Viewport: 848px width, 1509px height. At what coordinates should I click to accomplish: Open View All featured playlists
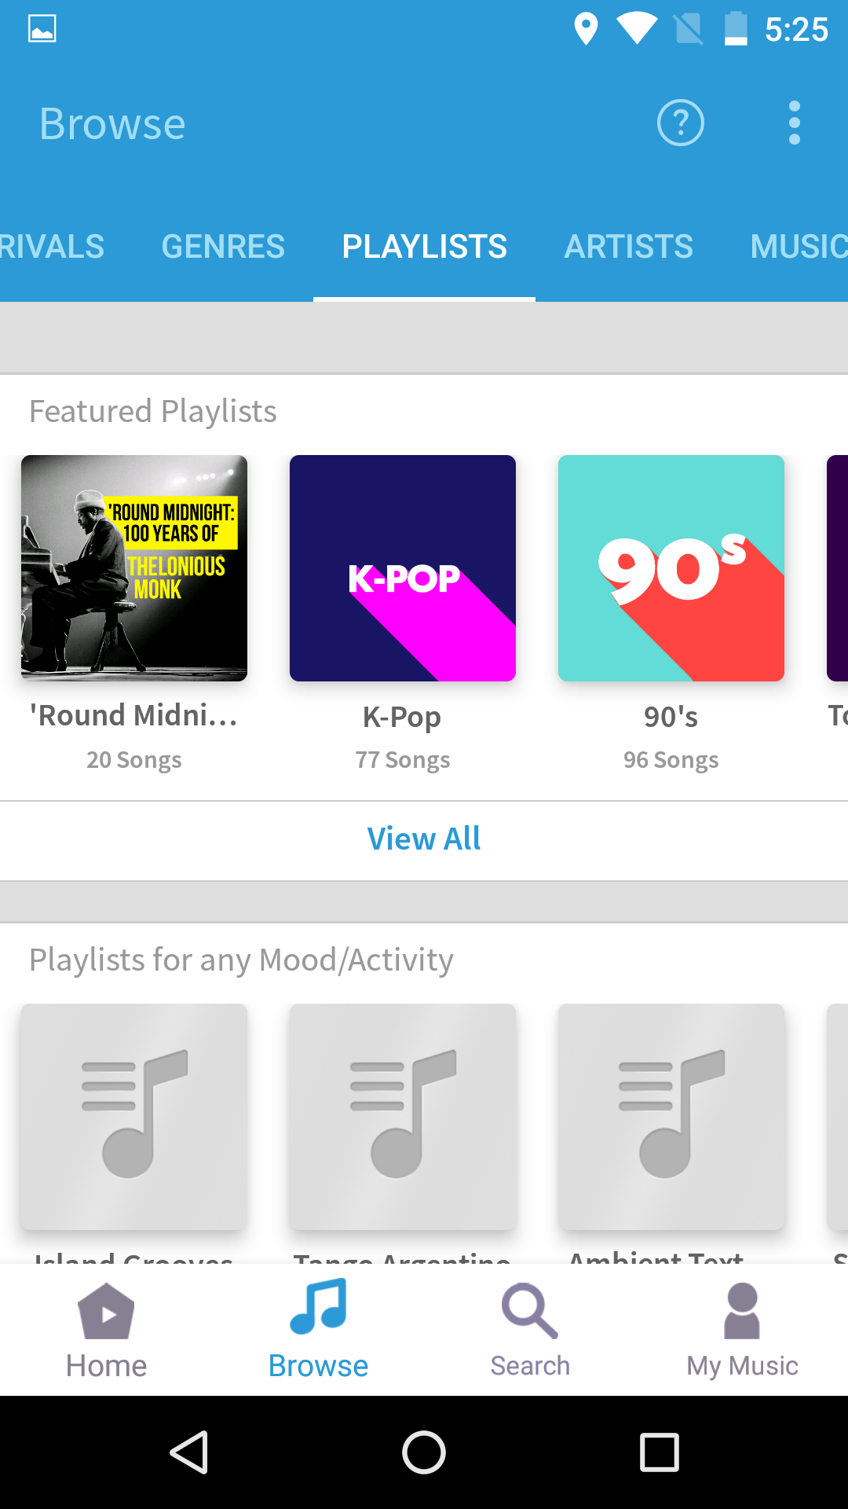(x=424, y=838)
